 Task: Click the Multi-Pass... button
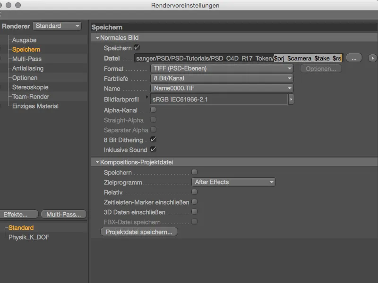(x=64, y=215)
